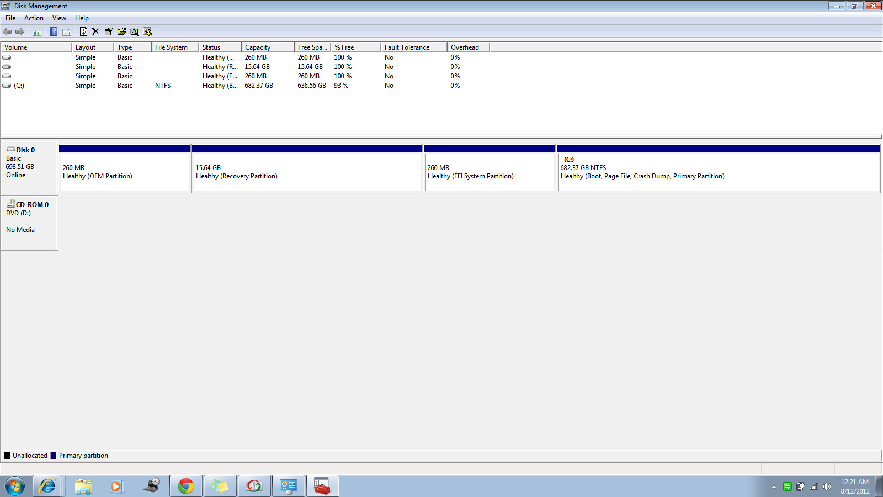Click the Primary partition blue legend swatch

click(x=54, y=456)
